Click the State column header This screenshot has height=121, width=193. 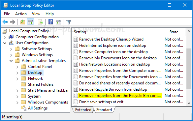coord(174,32)
